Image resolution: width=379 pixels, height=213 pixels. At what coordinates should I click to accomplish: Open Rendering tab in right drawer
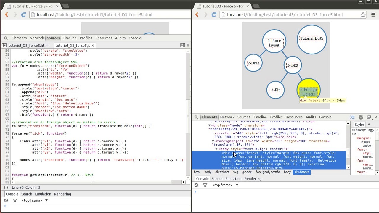click(253, 179)
